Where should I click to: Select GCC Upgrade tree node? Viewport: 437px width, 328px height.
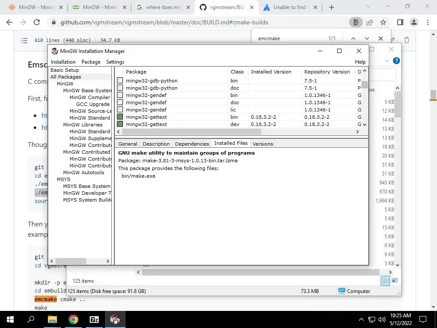[93, 104]
